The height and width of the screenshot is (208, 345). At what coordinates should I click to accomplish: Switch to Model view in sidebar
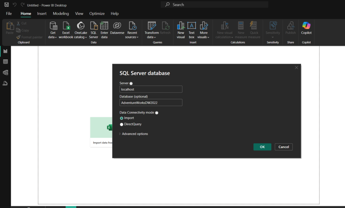click(x=5, y=72)
